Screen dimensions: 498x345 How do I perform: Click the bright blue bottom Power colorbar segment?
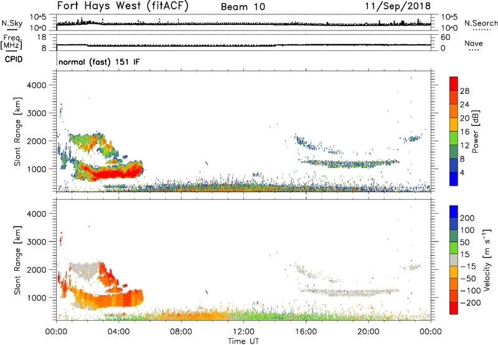pyautogui.click(x=454, y=179)
